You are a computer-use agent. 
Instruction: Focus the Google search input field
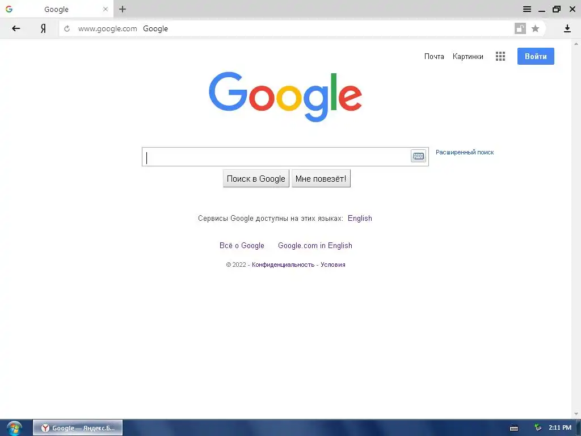click(x=276, y=157)
